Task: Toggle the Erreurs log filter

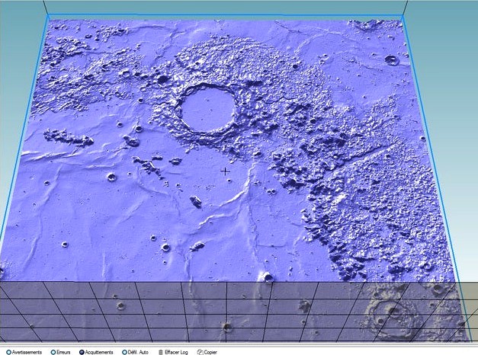Action: tap(53, 352)
